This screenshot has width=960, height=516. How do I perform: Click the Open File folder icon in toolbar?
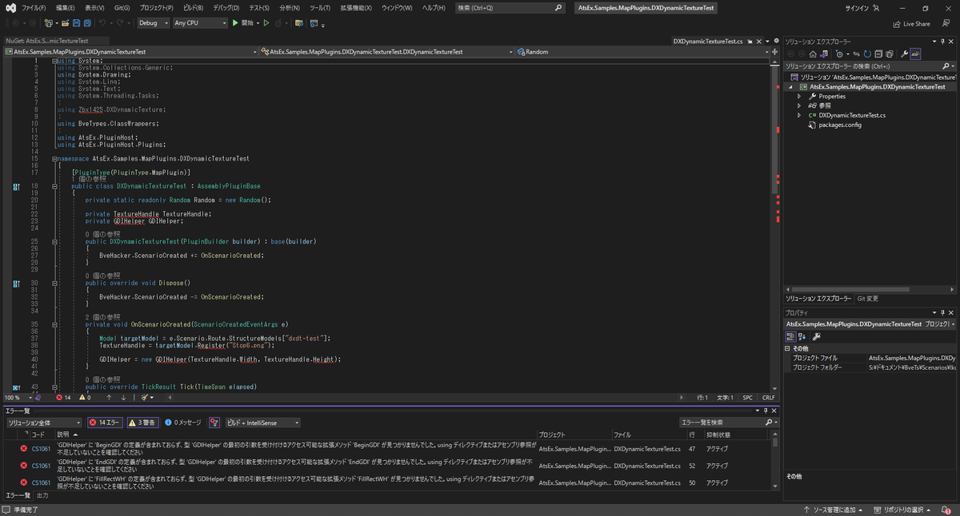pos(67,23)
